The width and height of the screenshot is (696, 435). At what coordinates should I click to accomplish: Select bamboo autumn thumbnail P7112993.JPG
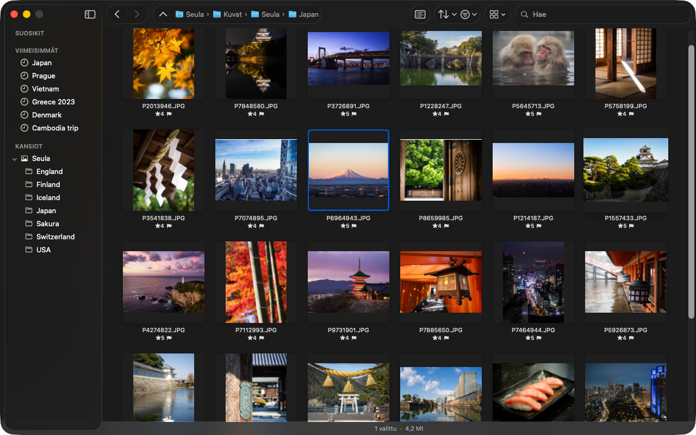256,282
